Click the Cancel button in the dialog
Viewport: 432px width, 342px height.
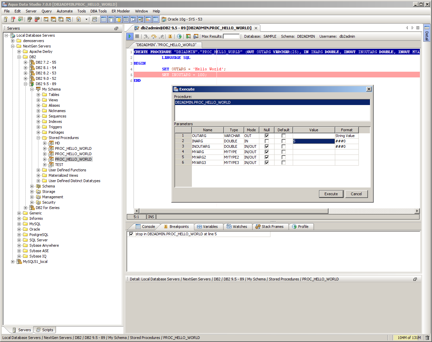pos(356,194)
